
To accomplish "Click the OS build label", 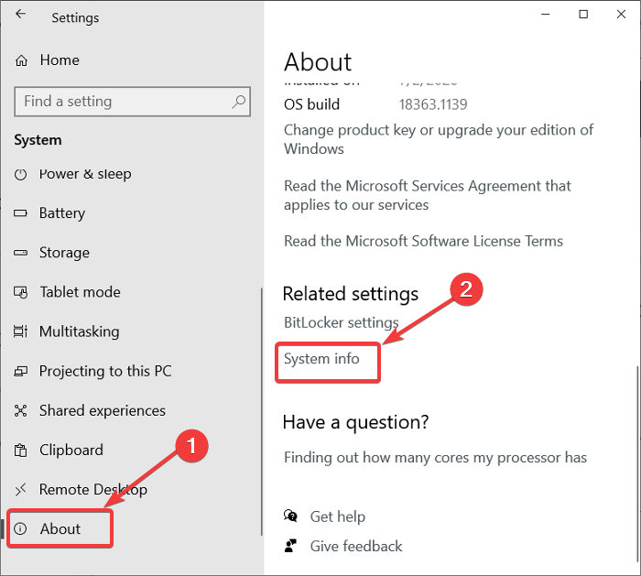I will click(311, 104).
